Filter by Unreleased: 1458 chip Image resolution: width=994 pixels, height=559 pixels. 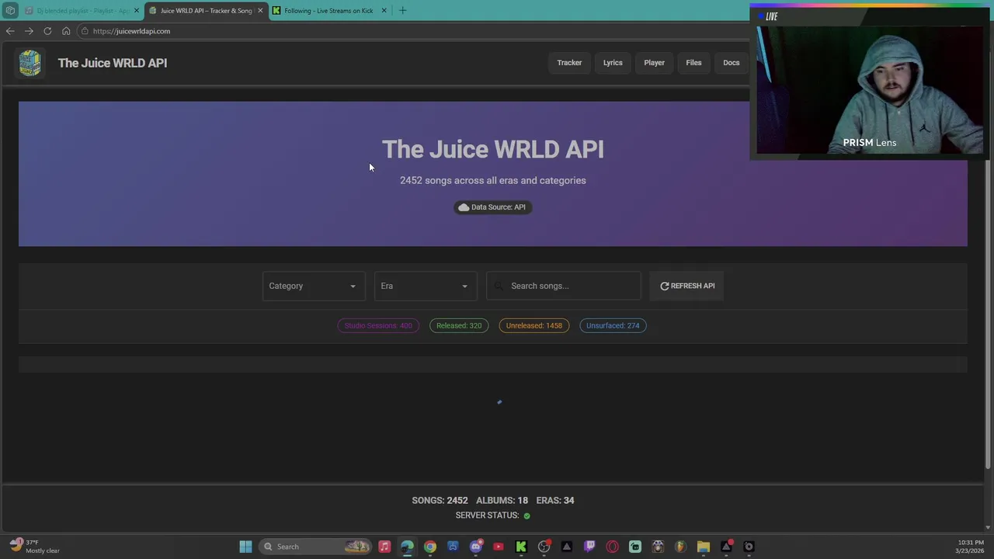point(534,325)
